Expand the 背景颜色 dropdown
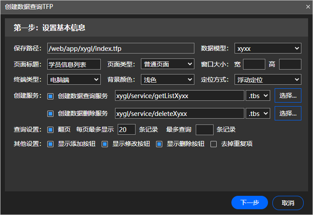 click(167, 80)
